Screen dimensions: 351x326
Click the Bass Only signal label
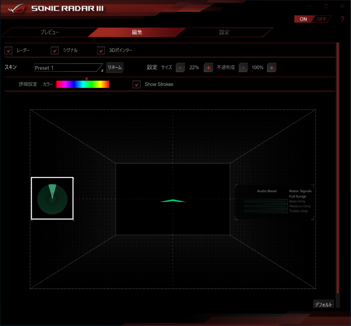[297, 201]
